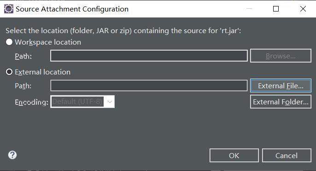Screen dimensions: 316x171
Task: Open the Encoding Default (UTF-8) combo box
Action: pyautogui.click(x=82, y=102)
